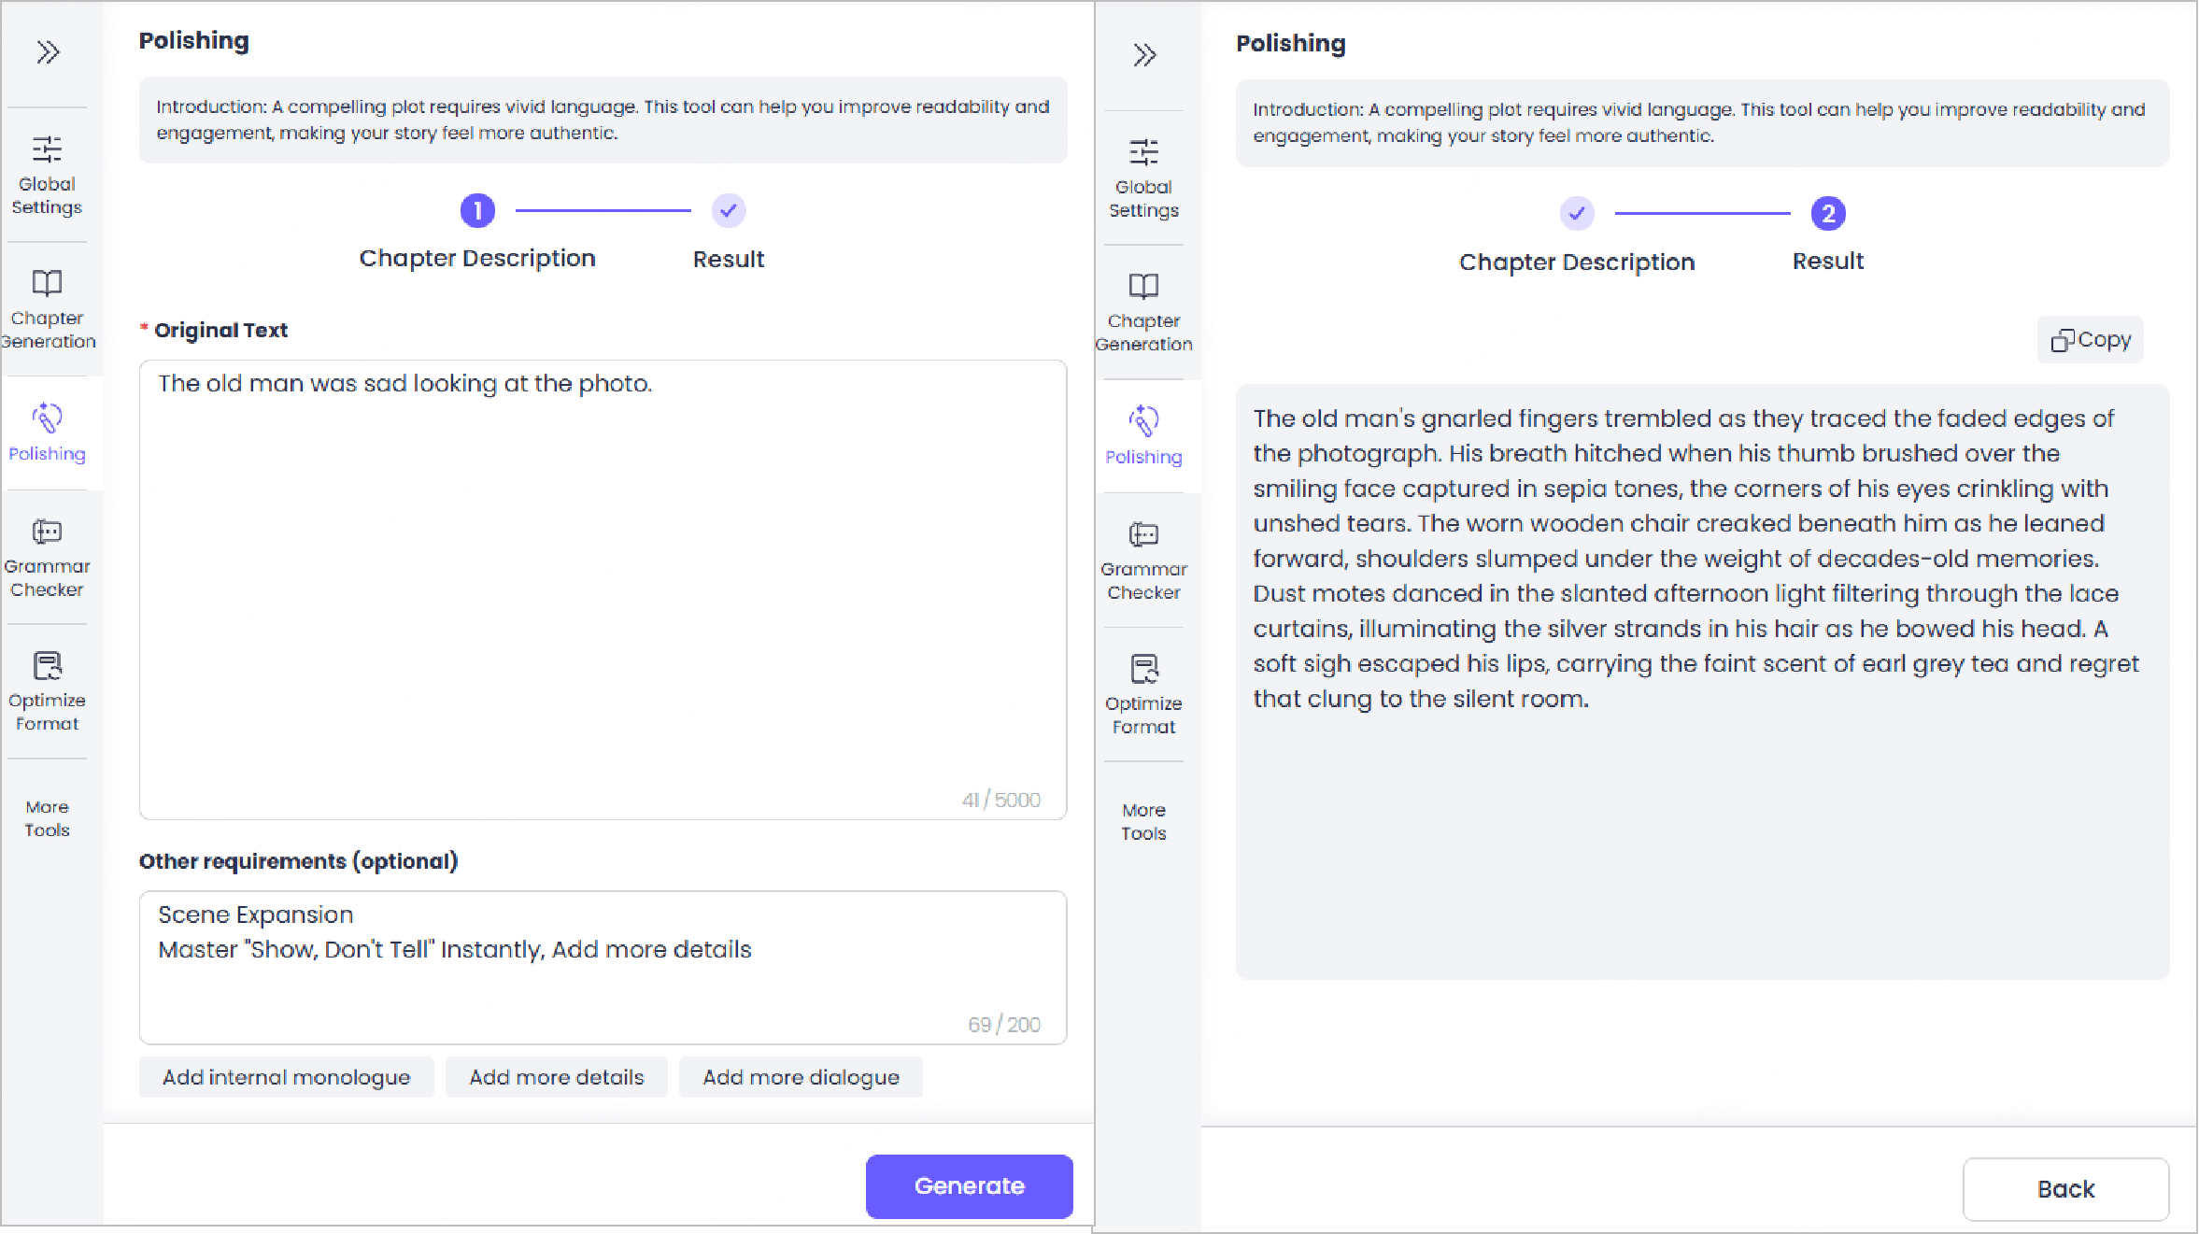Click step 2 Result circle in right stepper

click(x=1828, y=214)
